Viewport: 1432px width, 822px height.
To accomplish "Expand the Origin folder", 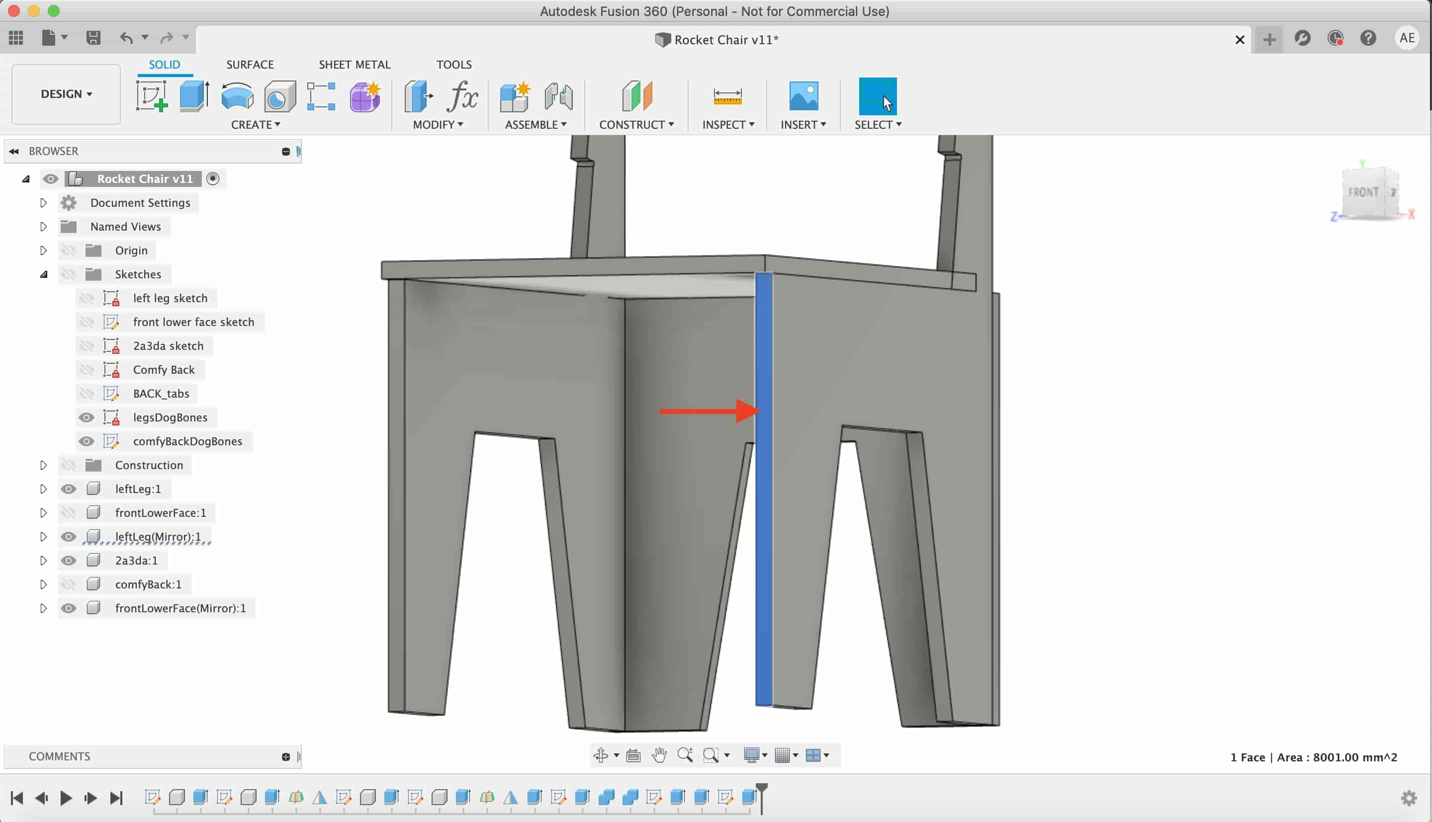I will tap(43, 250).
